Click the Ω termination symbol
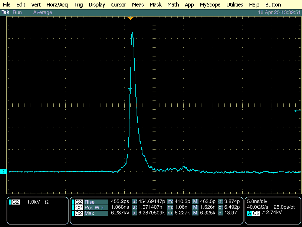The height and width of the screenshot is (227, 302). [x=47, y=202]
